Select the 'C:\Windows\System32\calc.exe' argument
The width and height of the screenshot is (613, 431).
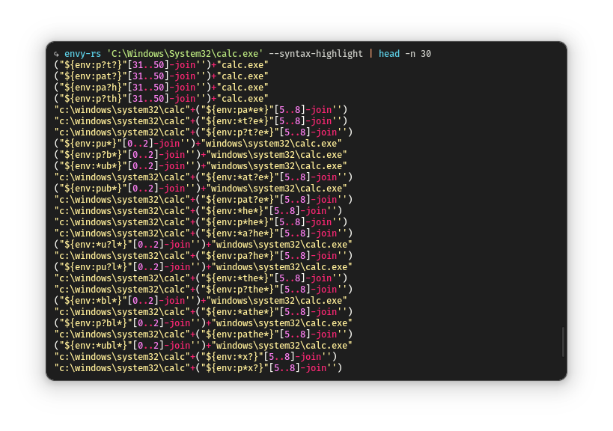click(x=185, y=54)
